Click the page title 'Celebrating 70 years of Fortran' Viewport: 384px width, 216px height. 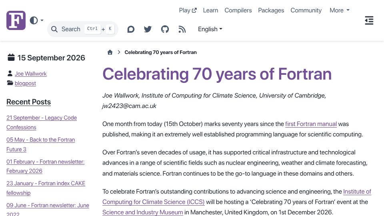[x=217, y=74]
